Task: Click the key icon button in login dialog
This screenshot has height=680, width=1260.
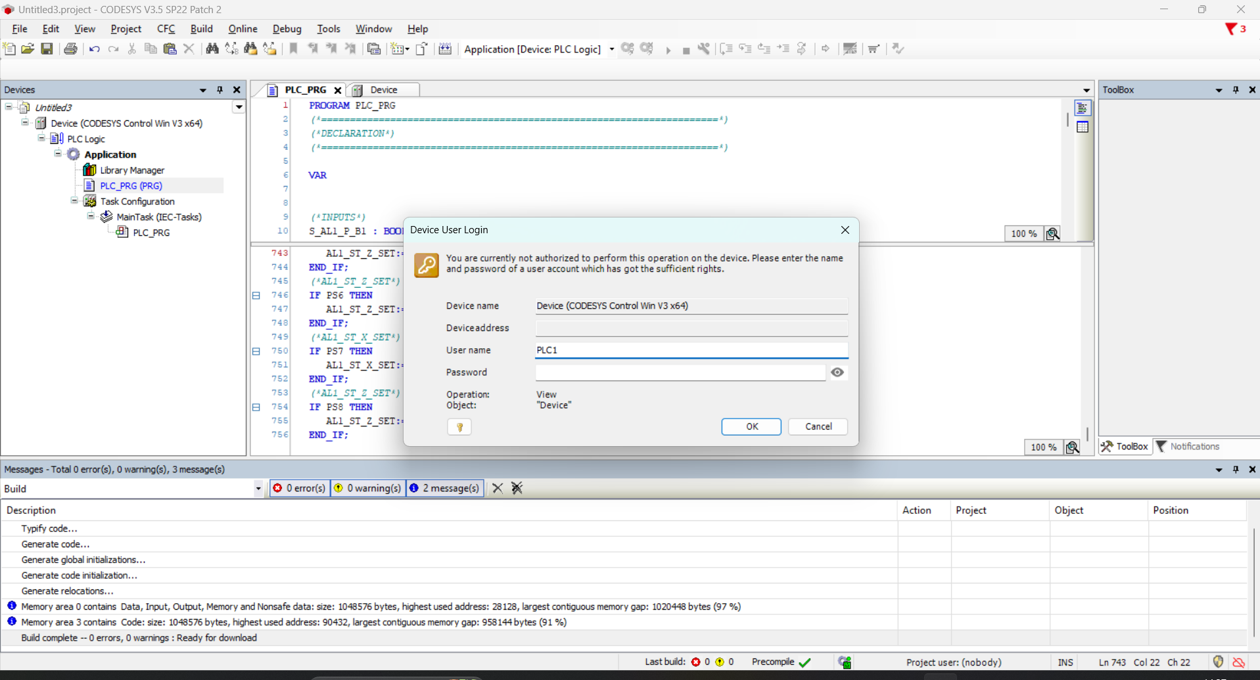Action: click(x=459, y=427)
